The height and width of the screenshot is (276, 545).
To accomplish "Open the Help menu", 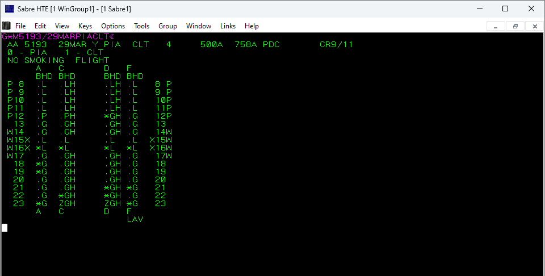I will tap(251, 26).
